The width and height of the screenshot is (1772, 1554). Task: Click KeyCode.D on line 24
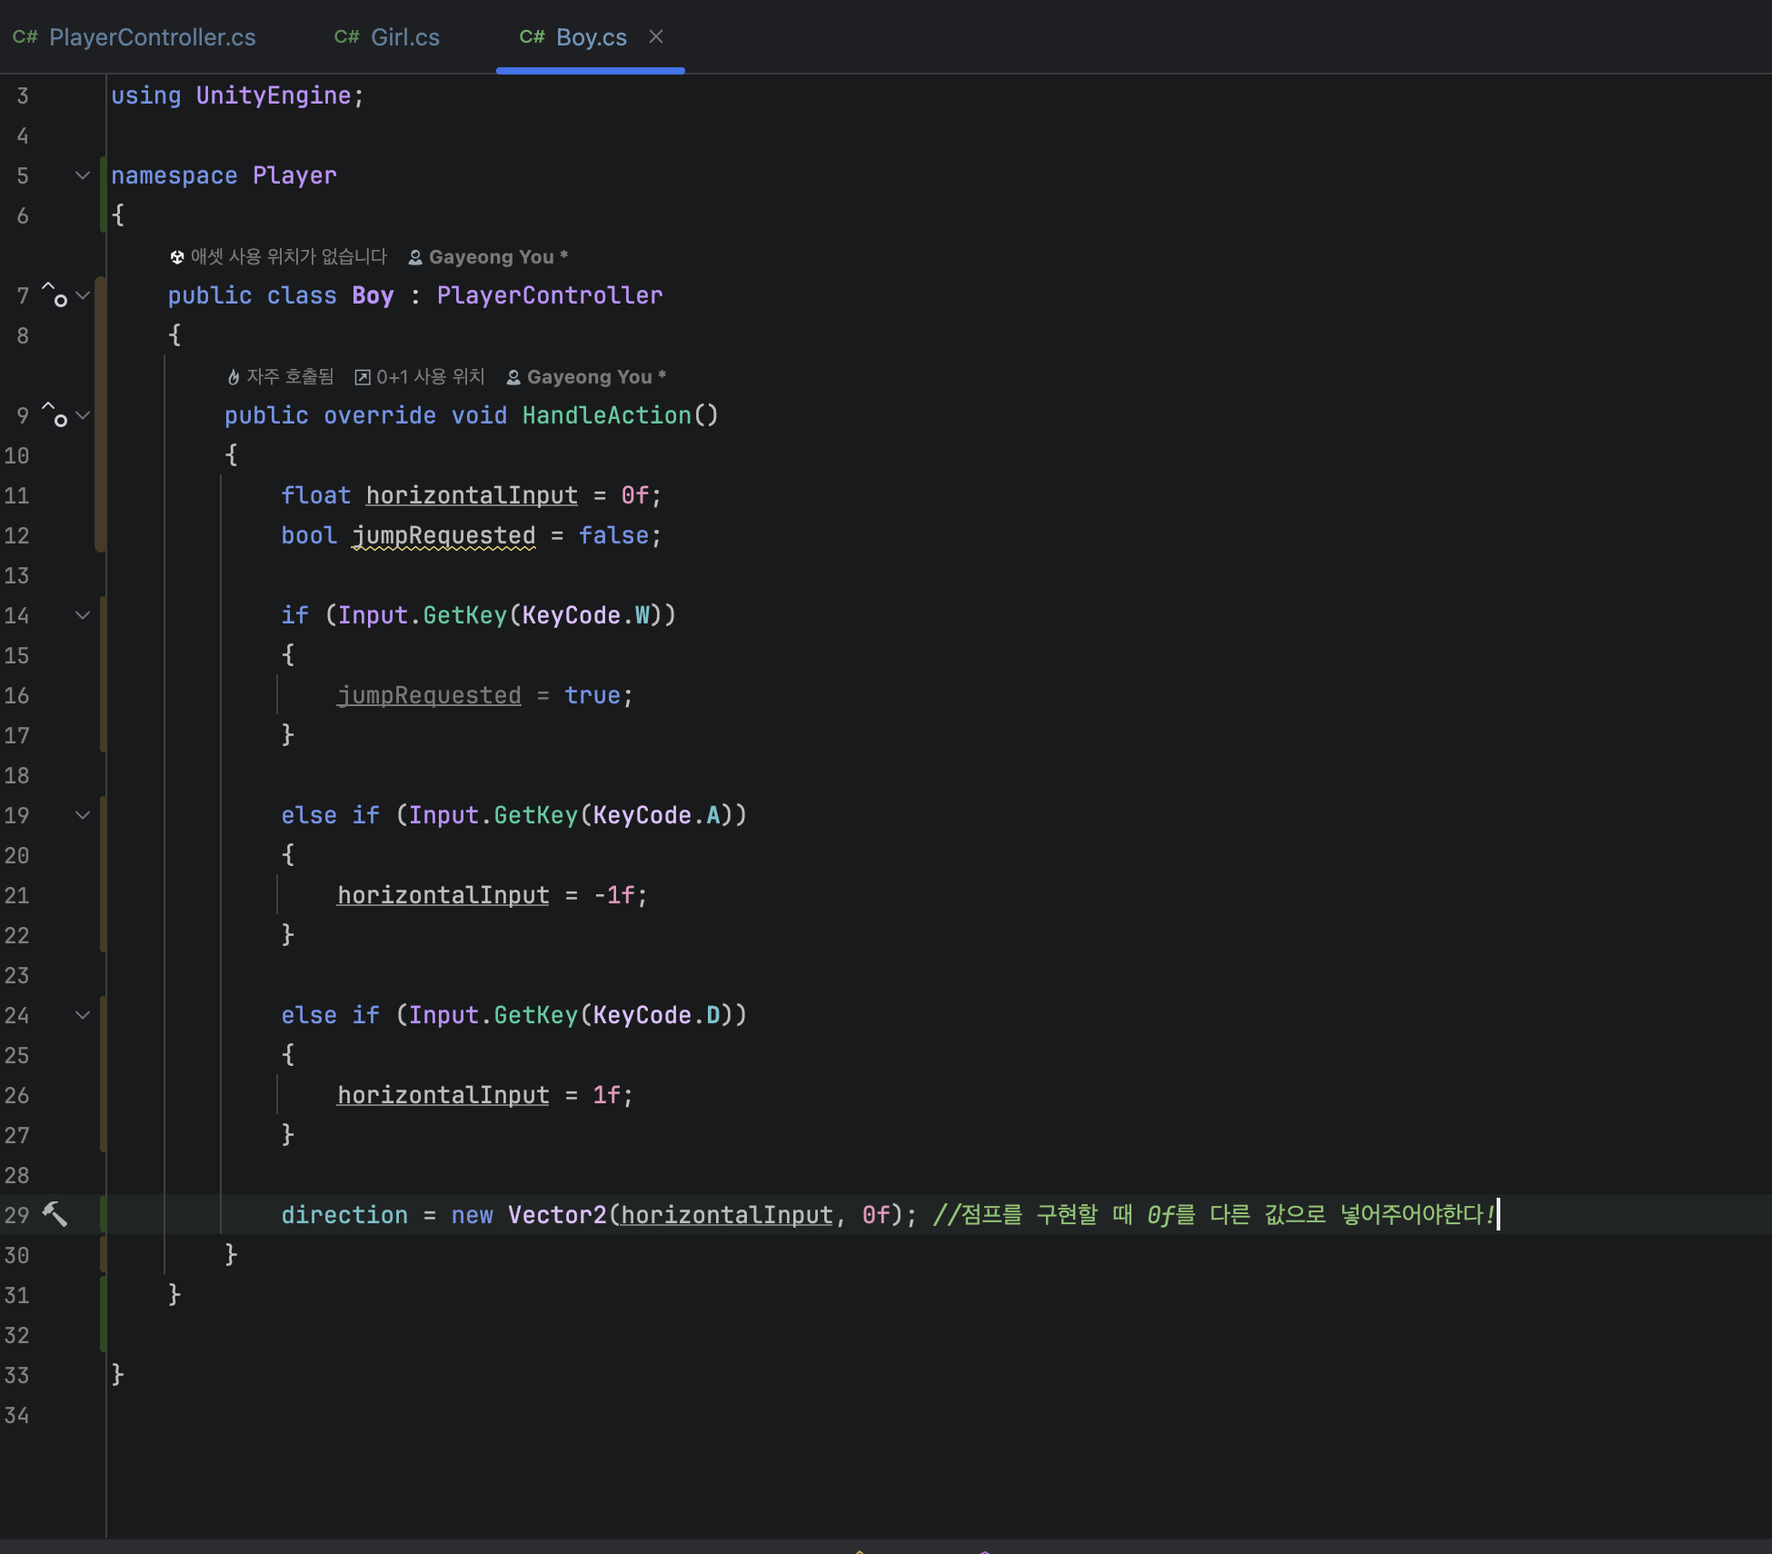(656, 1015)
